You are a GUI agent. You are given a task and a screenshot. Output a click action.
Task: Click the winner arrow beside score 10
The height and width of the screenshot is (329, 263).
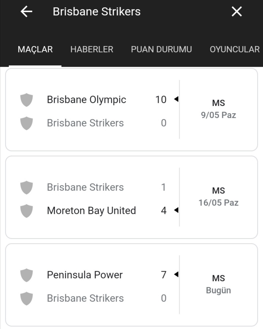click(x=176, y=99)
